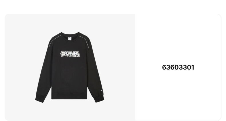226x121 pixels.
Task: Click the letter P in PUMA logo
Action: [64, 54]
